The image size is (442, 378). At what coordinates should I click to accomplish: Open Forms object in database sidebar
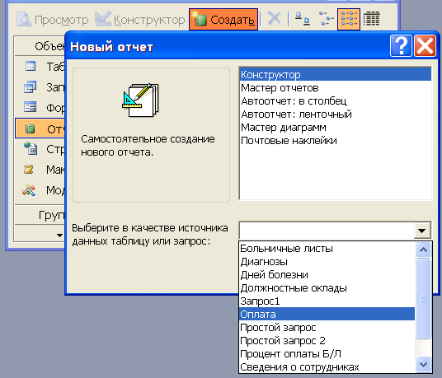pos(40,108)
